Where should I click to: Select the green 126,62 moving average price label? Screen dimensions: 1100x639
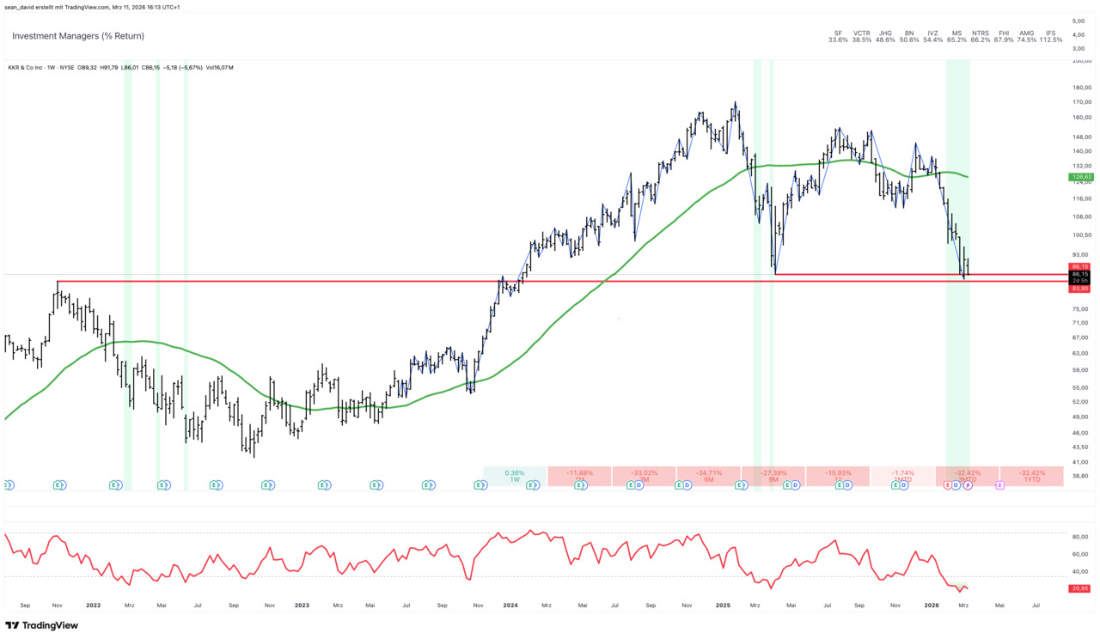1080,177
